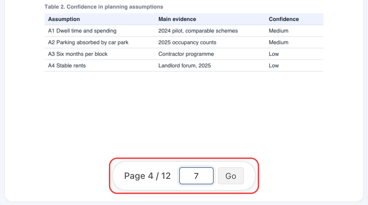The height and width of the screenshot is (205, 368).
Task: Click Low confidence in the A4 row
Action: [x=274, y=66]
